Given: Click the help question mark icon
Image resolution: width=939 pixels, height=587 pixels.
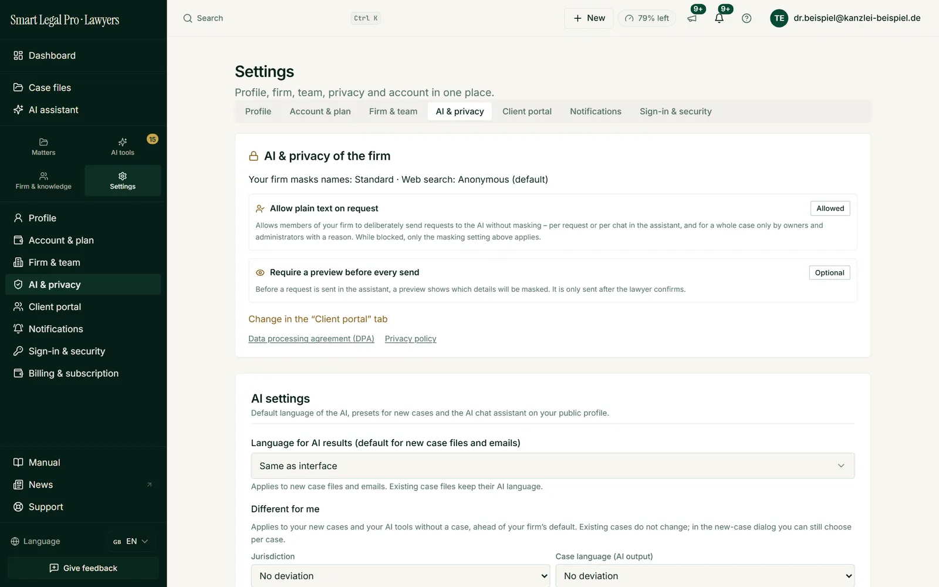Looking at the screenshot, I should pyautogui.click(x=747, y=18).
